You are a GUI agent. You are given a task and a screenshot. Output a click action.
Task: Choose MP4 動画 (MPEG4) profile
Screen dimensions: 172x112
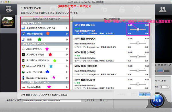point(111,42)
